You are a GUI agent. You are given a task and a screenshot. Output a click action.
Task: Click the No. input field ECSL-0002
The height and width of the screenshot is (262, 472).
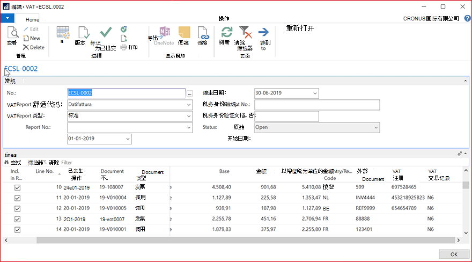(126, 93)
